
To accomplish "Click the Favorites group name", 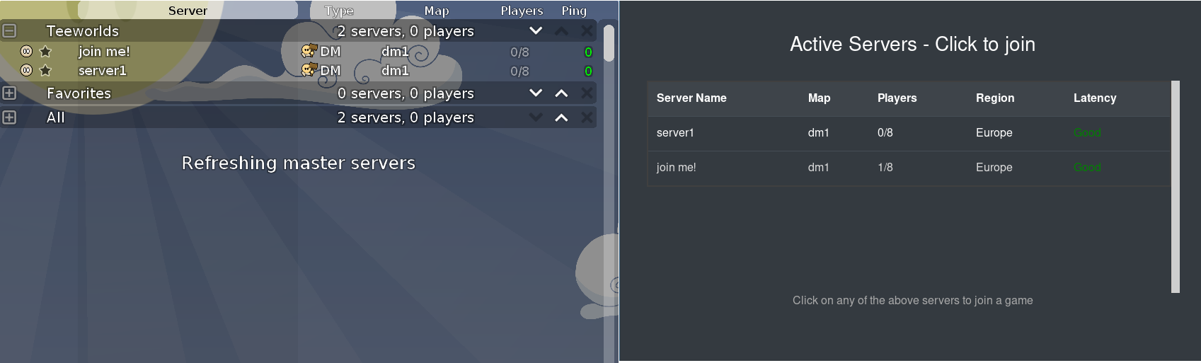I will (x=79, y=93).
